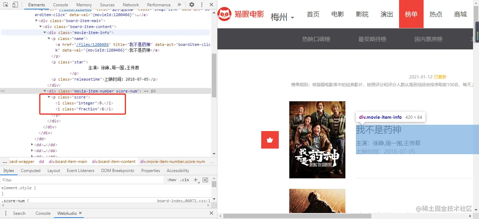Focus the styles Filter input field
This screenshot has width=479, height=219.
pyautogui.click(x=82, y=180)
